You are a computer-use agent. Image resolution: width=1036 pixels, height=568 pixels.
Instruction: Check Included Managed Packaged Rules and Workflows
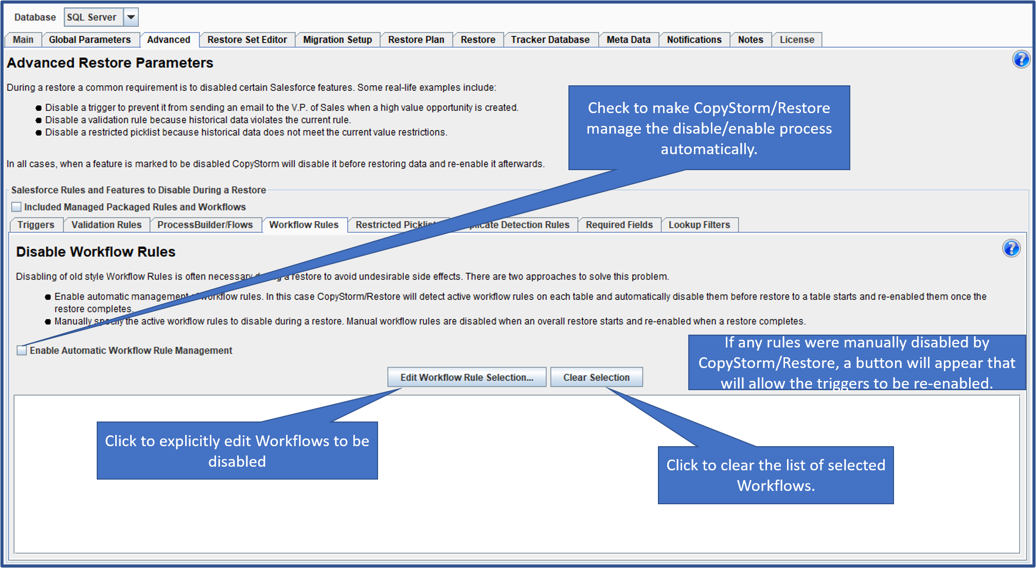coord(16,207)
